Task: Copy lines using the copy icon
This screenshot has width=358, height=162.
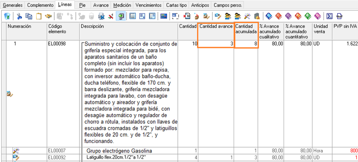Action: [29, 16]
